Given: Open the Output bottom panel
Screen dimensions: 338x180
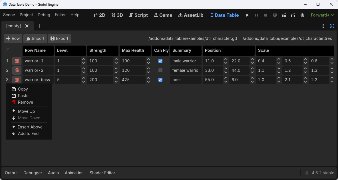Looking at the screenshot, I should click(x=11, y=173).
